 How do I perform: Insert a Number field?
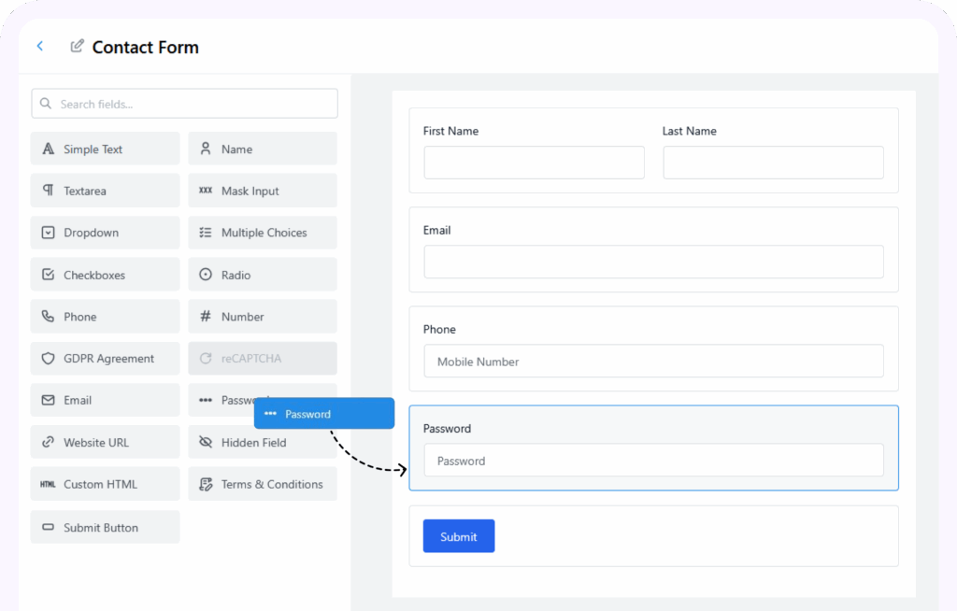click(263, 316)
